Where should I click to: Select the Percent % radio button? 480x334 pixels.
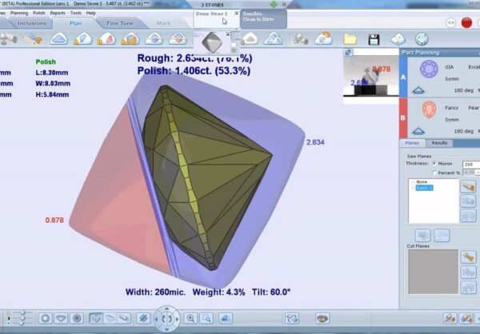click(x=434, y=172)
